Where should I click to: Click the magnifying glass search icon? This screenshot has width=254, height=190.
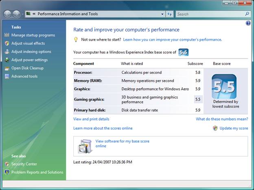(247, 14)
